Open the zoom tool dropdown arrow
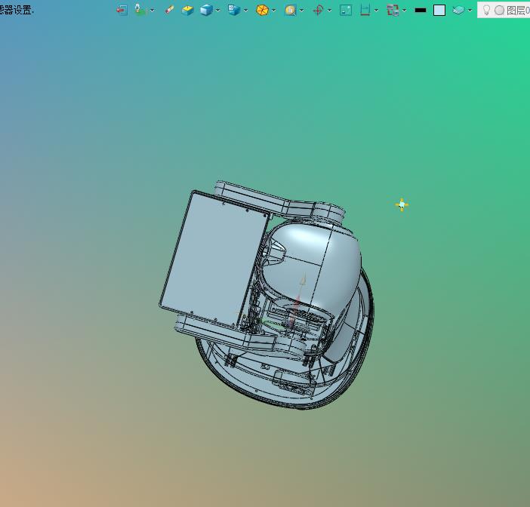 click(x=301, y=11)
